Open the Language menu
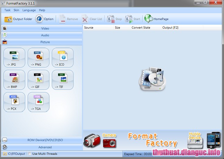 coord(29,10)
